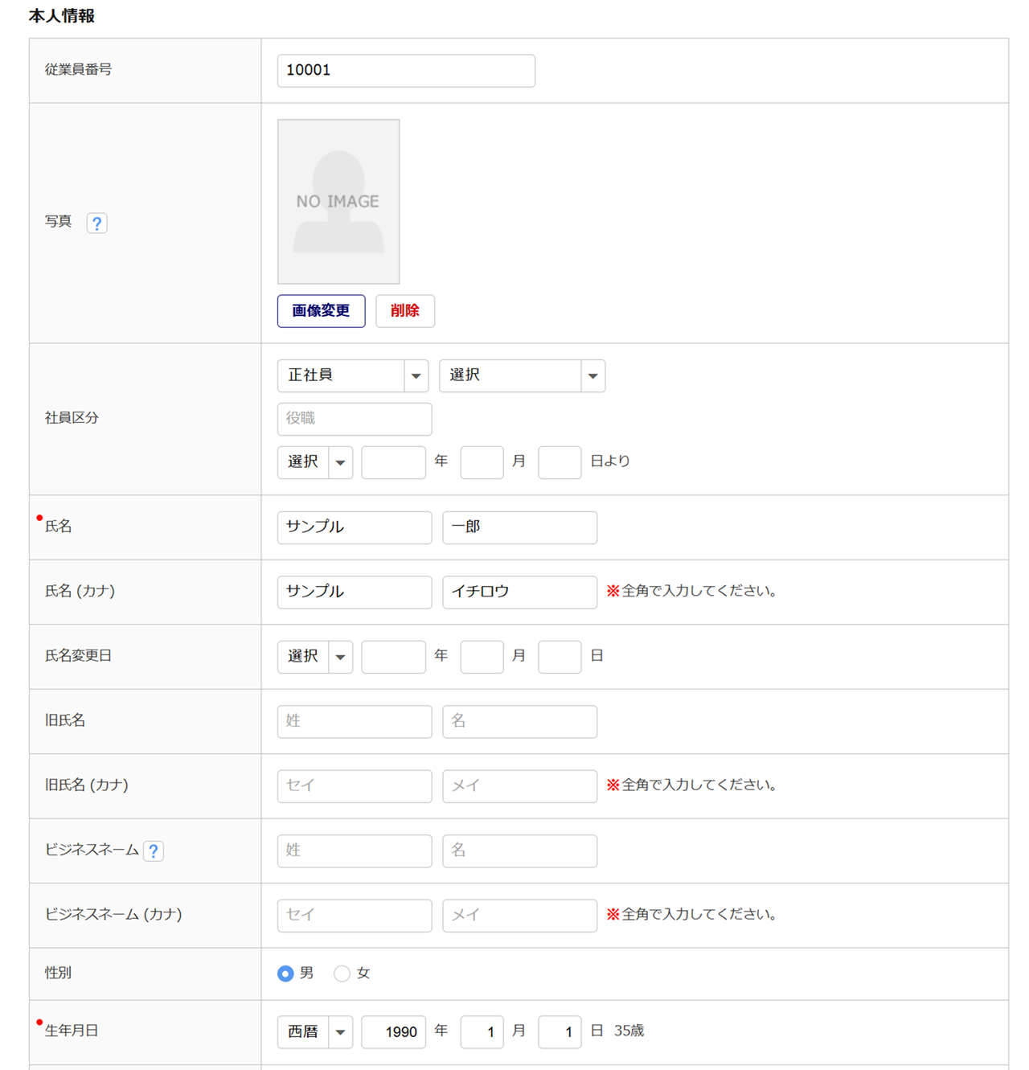Open the help icon next to ビジネスネーム
Viewport: 1029px width, 1070px height.
[154, 851]
